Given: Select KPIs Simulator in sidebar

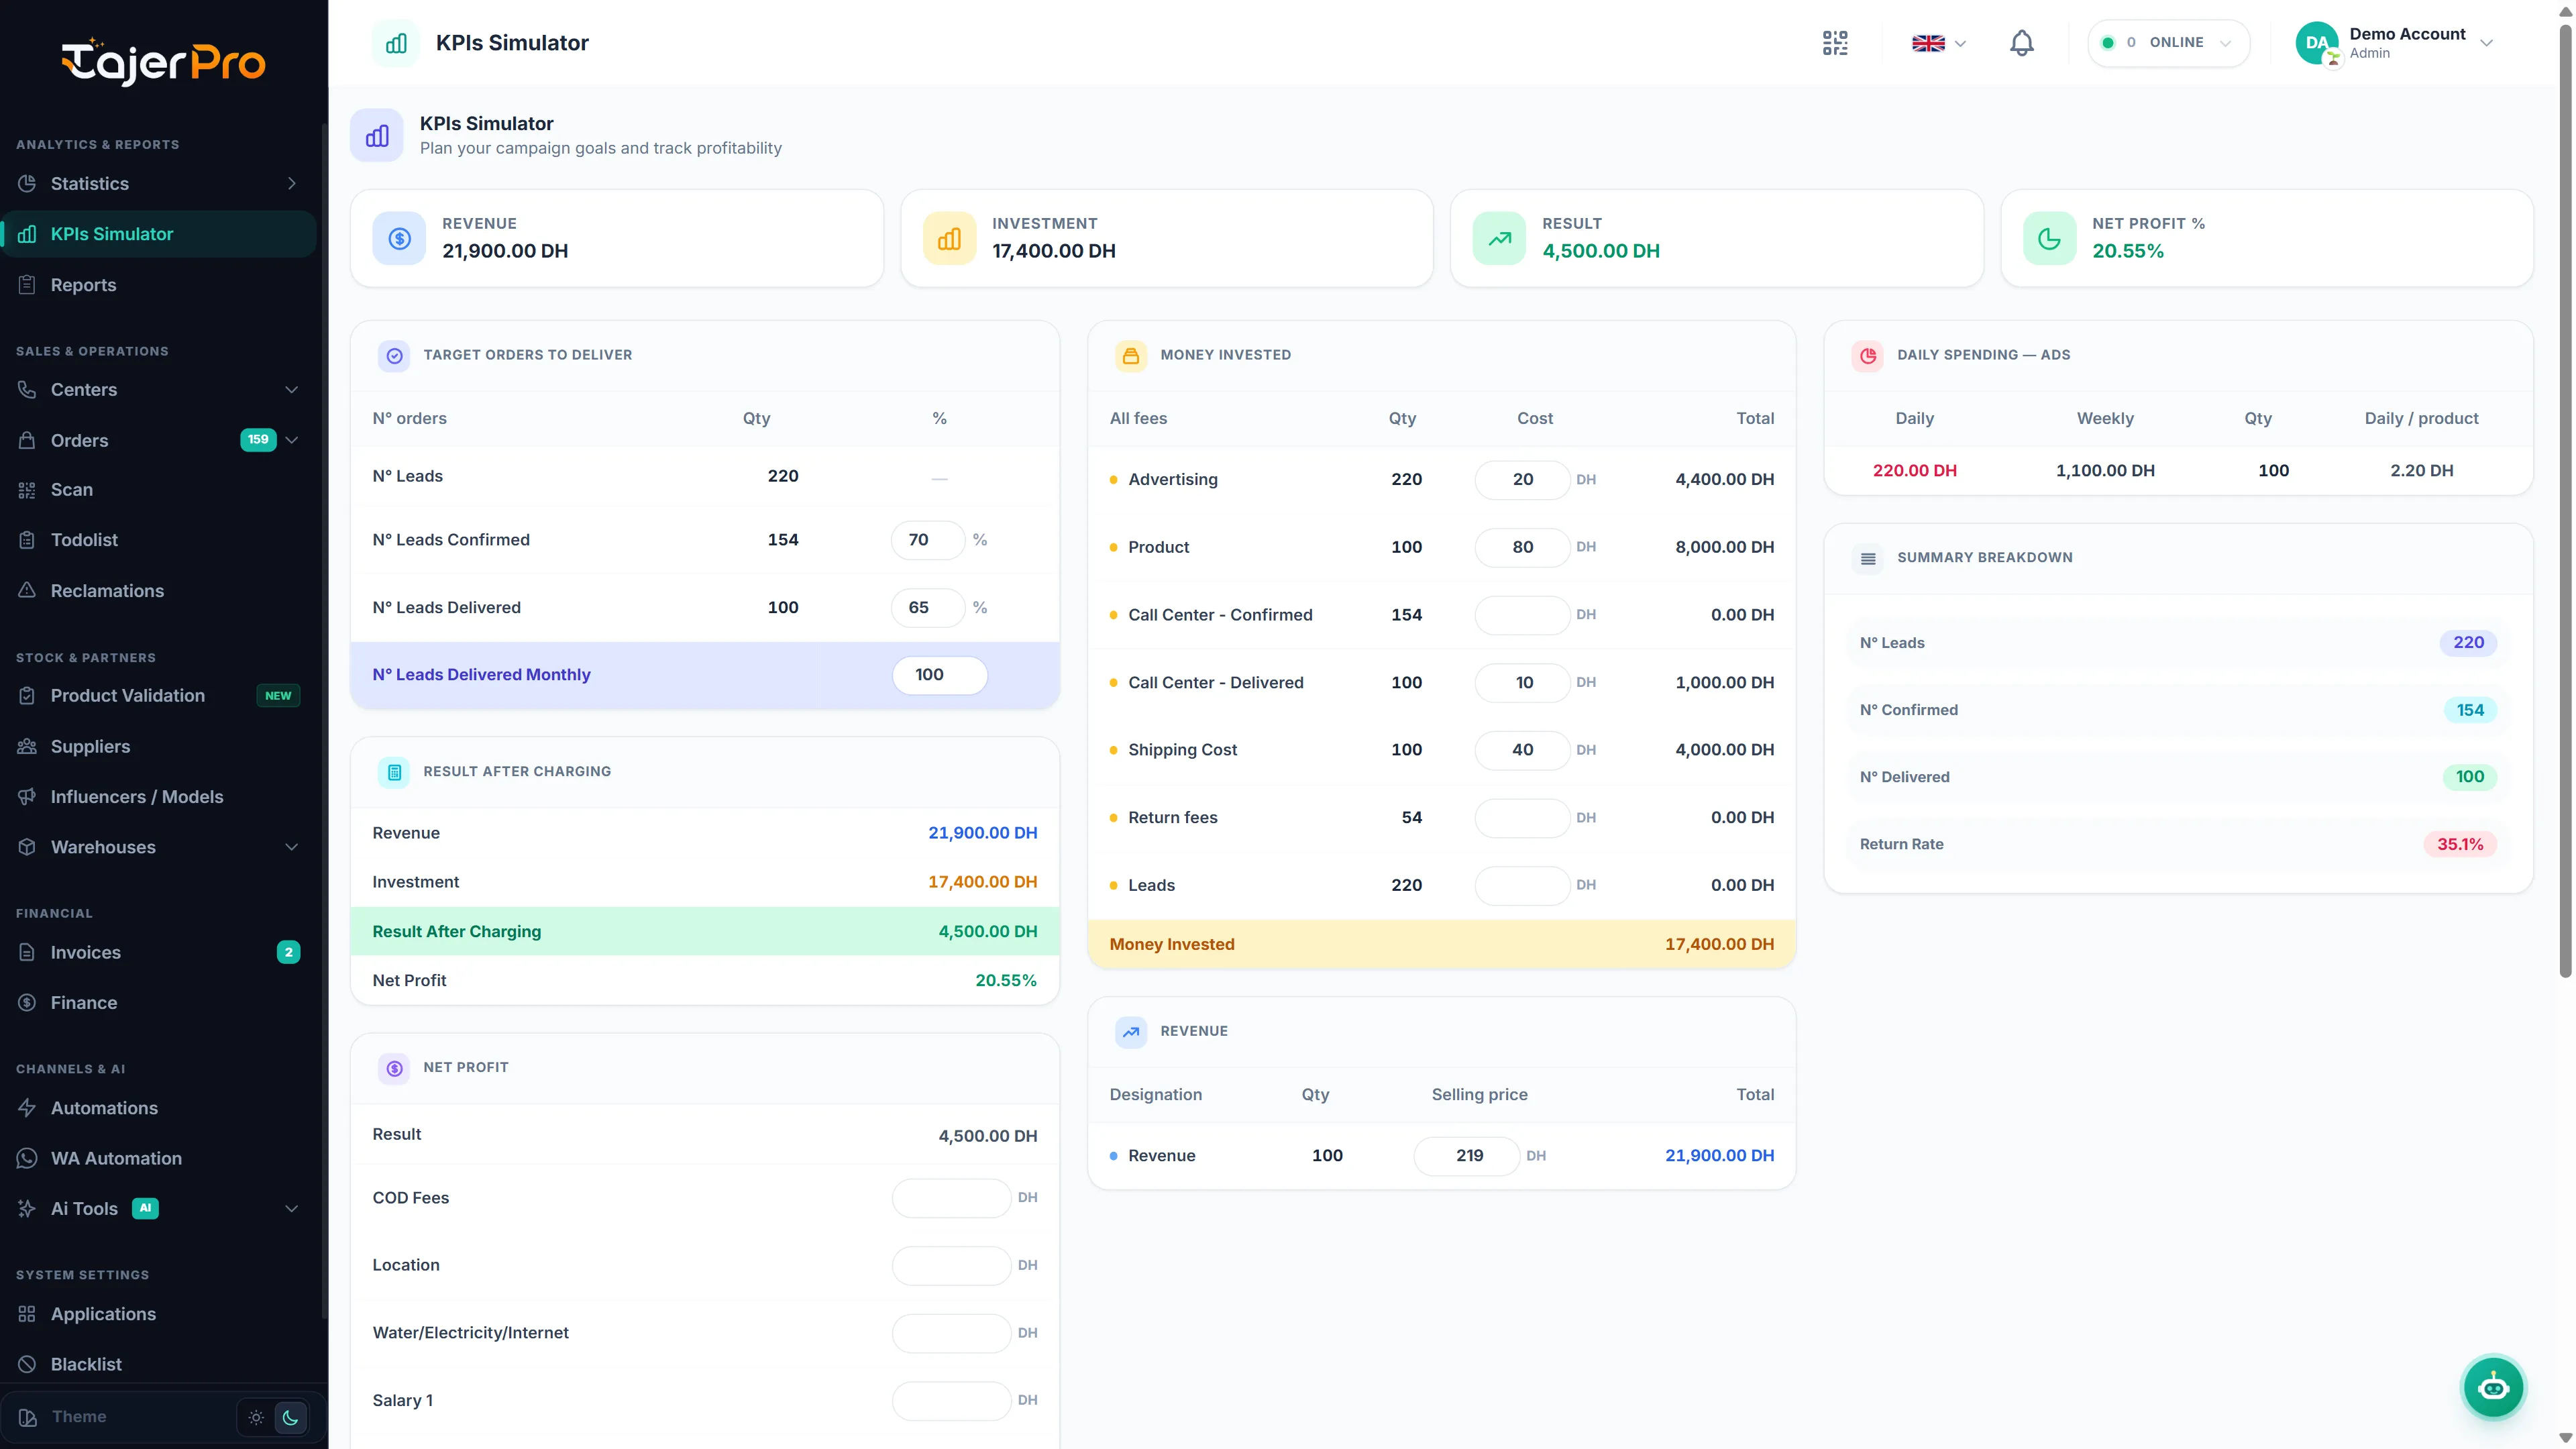Looking at the screenshot, I should 158,234.
